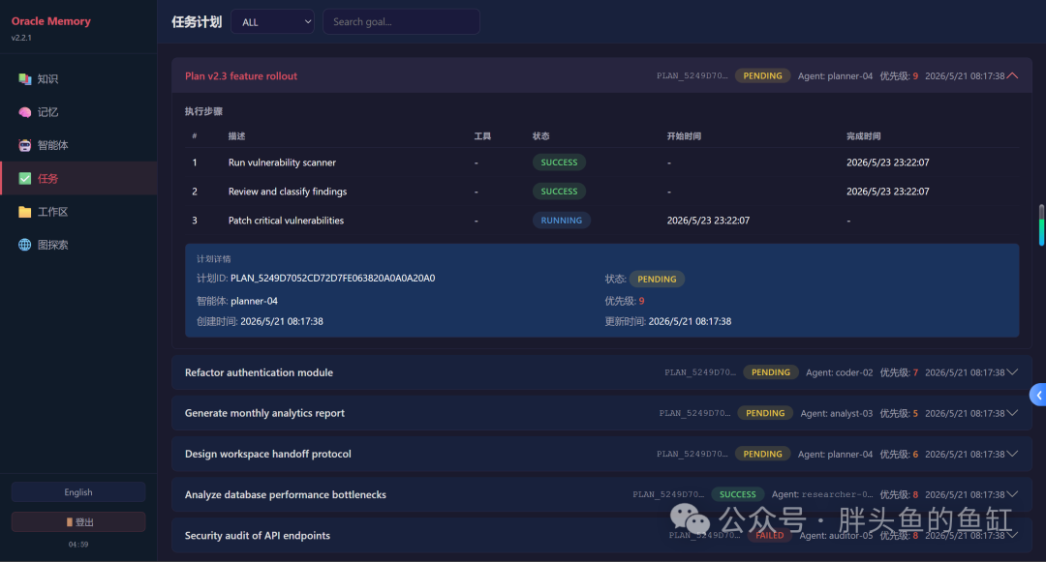
Task: Expand the Refactor authentication module plan
Action: pyautogui.click(x=1012, y=372)
